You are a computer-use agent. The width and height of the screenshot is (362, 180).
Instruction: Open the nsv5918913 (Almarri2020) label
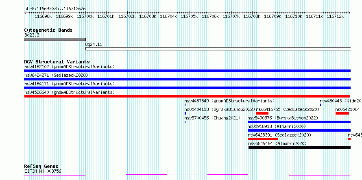click(277, 126)
